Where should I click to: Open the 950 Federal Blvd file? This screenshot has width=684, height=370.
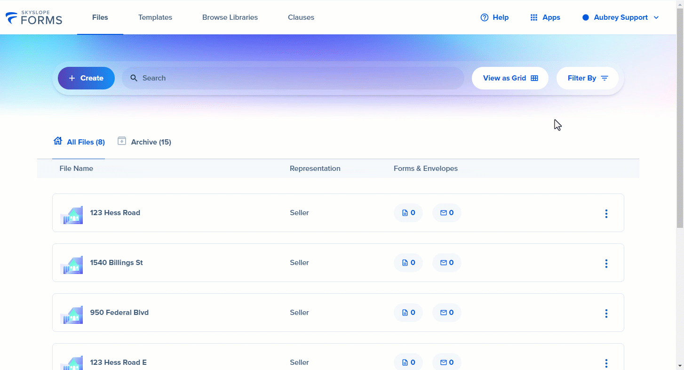[x=119, y=313]
